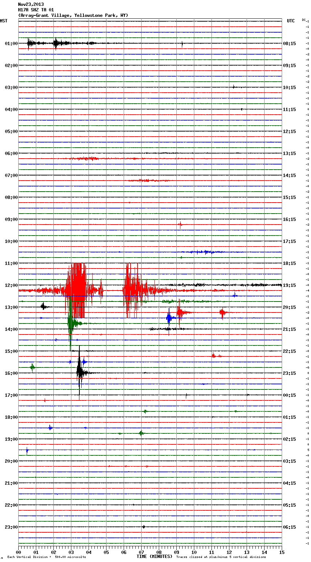Select the "16:15" UTC time label

289,219
